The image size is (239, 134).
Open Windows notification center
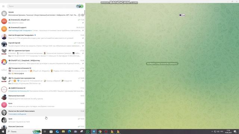point(235,131)
